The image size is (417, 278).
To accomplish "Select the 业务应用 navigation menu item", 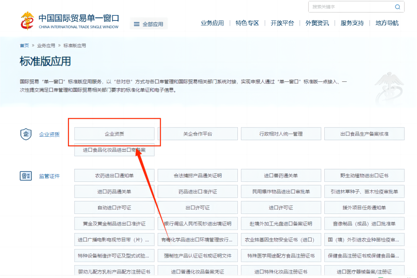I will pyautogui.click(x=212, y=23).
